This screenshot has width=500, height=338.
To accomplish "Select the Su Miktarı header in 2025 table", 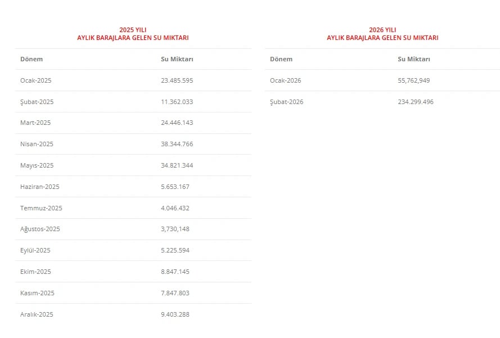I will tap(177, 59).
